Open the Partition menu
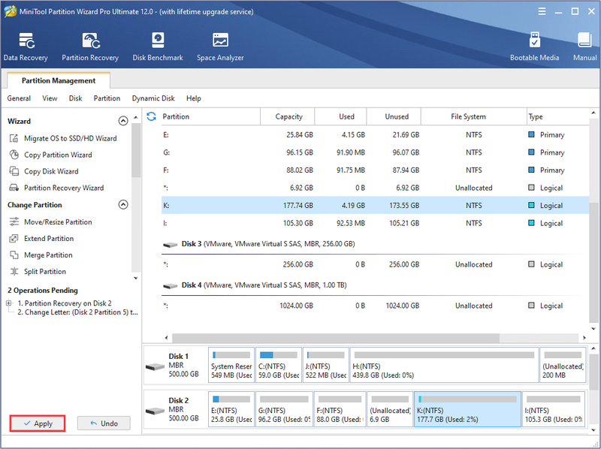Image resolution: width=601 pixels, height=449 pixels. 107,98
